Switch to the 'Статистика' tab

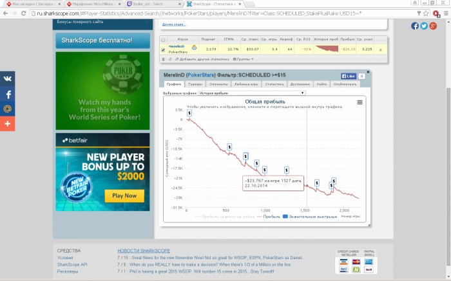[x=274, y=84]
